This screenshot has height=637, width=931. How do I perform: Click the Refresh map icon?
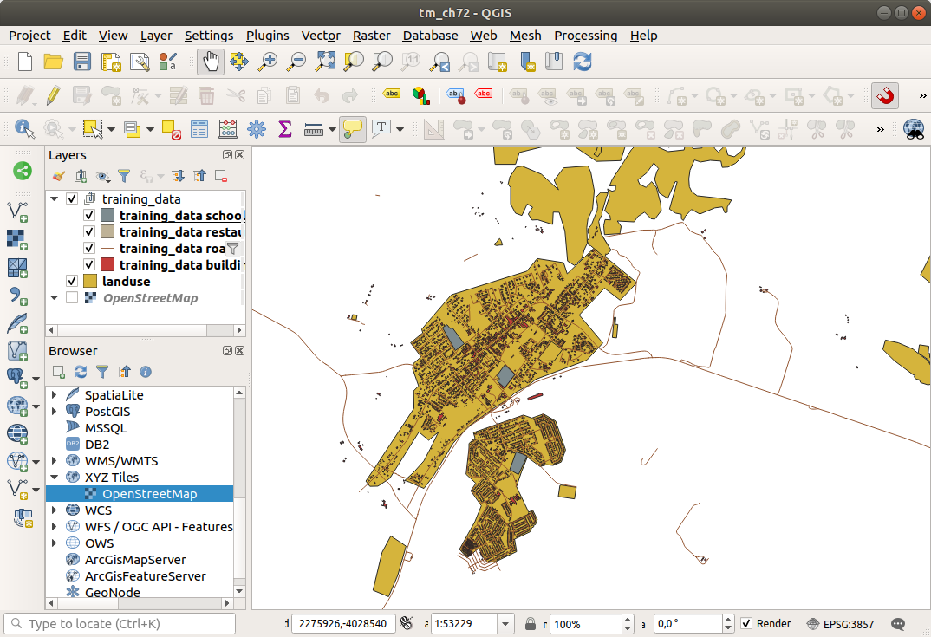pyautogui.click(x=583, y=62)
